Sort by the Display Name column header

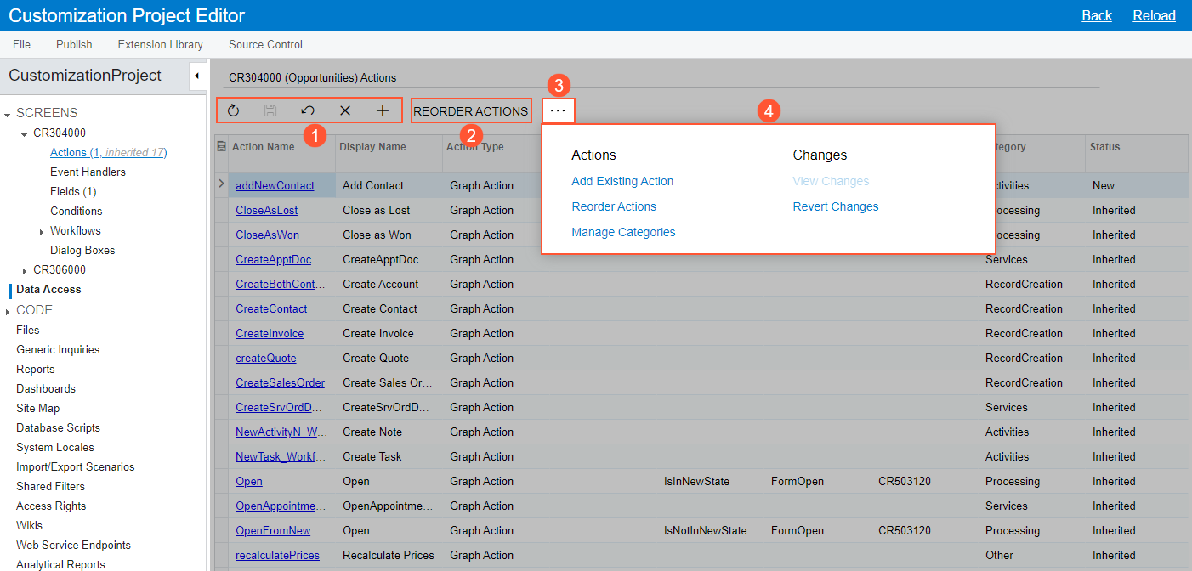pyautogui.click(x=372, y=147)
